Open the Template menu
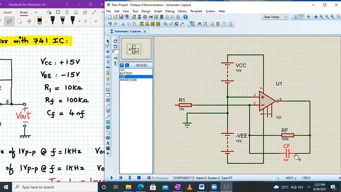Viewport: 341px width, 192px height. 196,11
